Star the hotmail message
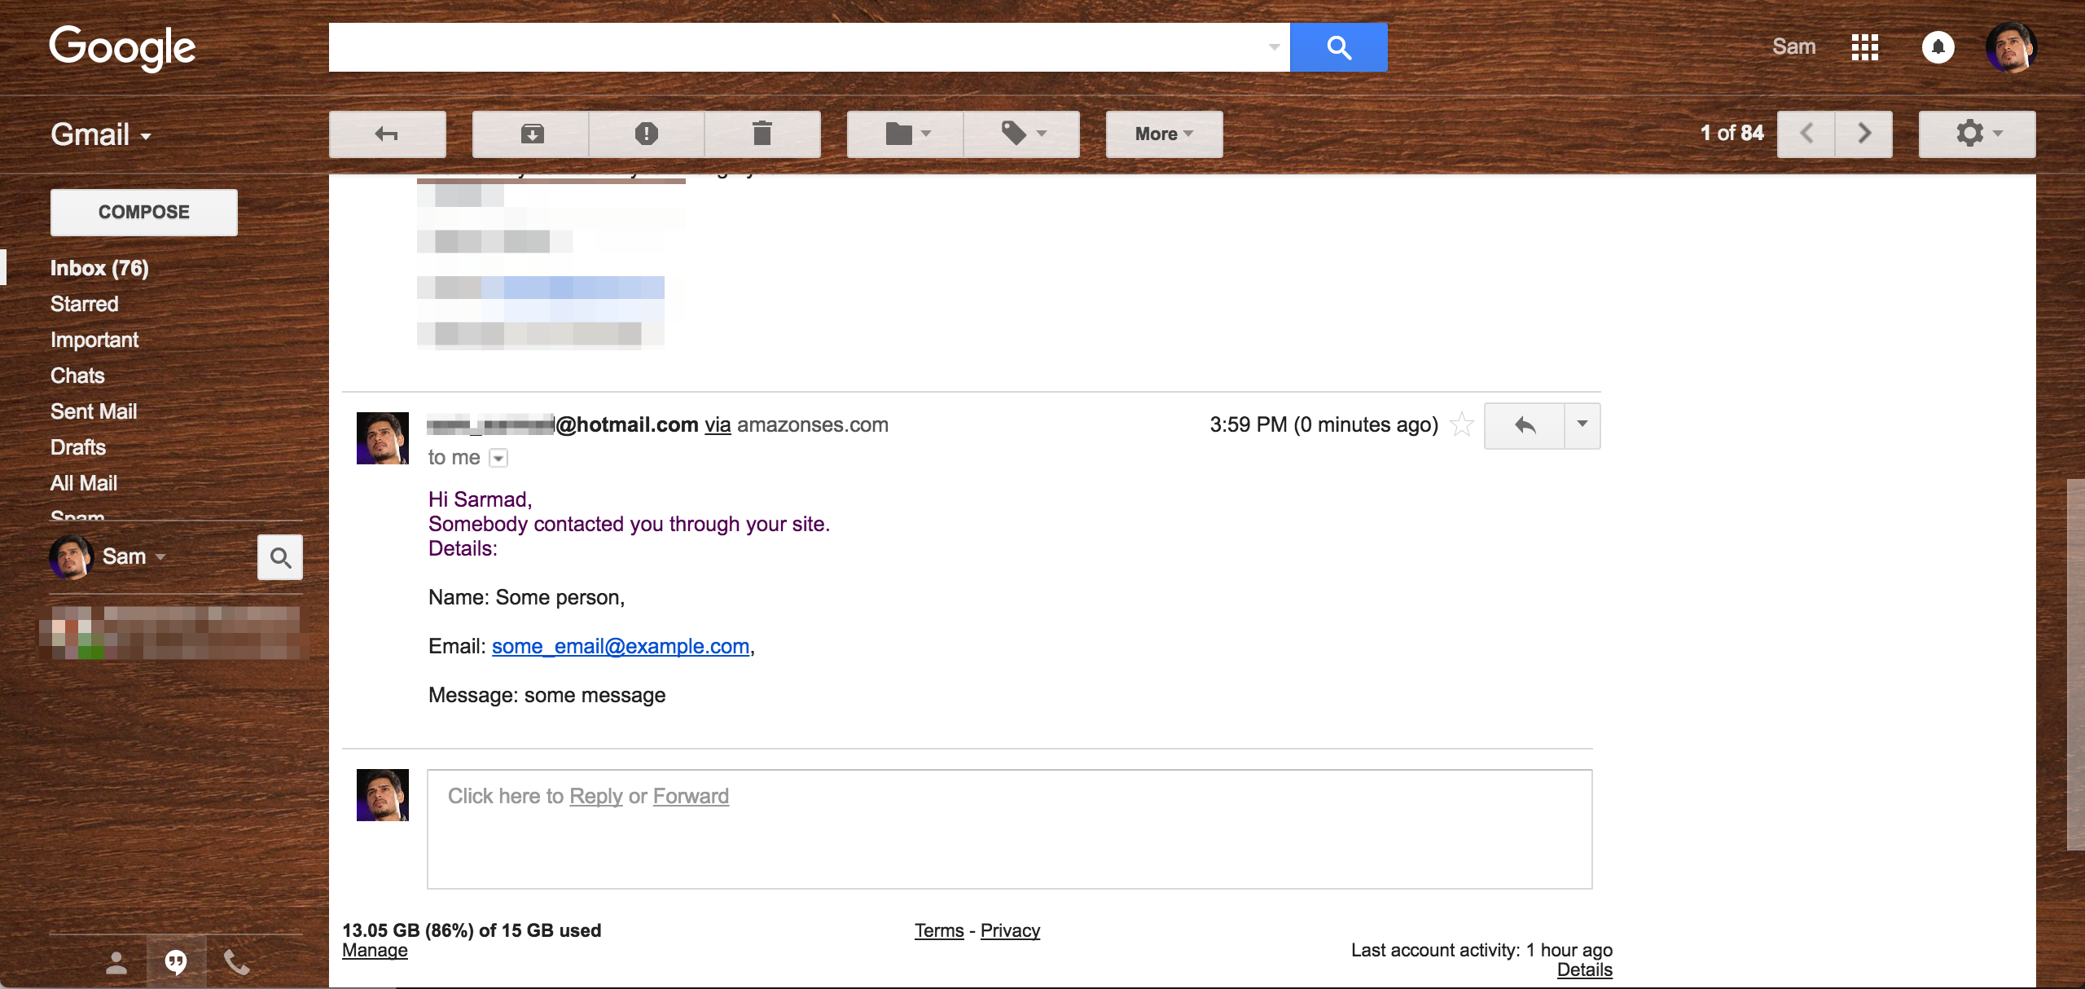Screen dimensions: 2085x989 pyautogui.click(x=1462, y=424)
